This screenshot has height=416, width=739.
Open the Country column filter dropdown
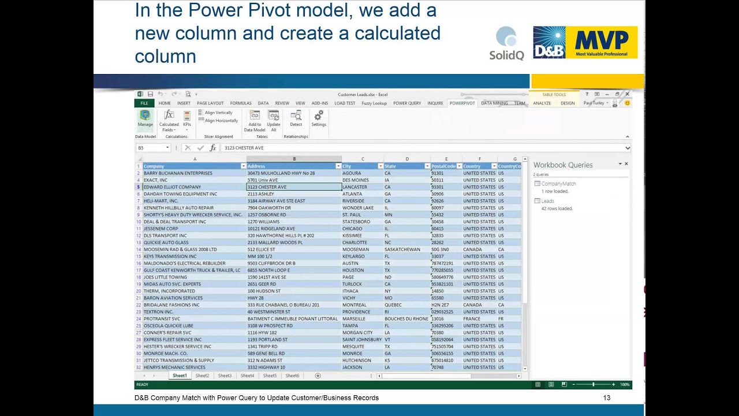click(x=494, y=166)
